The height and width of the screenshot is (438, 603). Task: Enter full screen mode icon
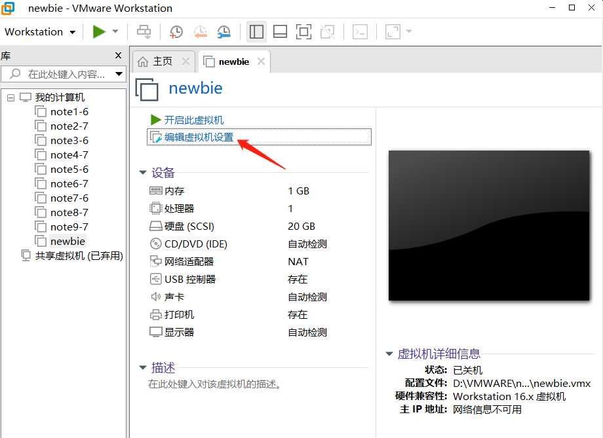(x=303, y=31)
